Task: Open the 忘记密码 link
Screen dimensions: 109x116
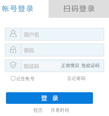Action: (x=76, y=78)
